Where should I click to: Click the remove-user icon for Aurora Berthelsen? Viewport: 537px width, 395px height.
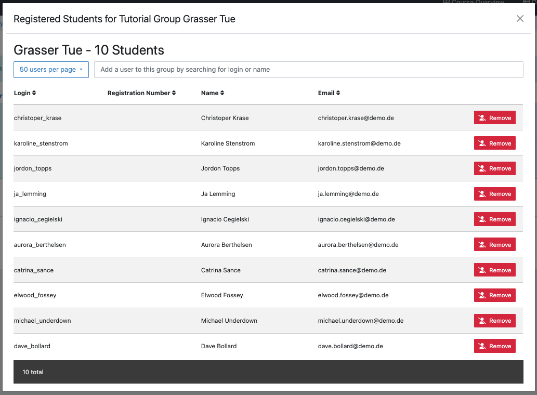click(x=482, y=245)
